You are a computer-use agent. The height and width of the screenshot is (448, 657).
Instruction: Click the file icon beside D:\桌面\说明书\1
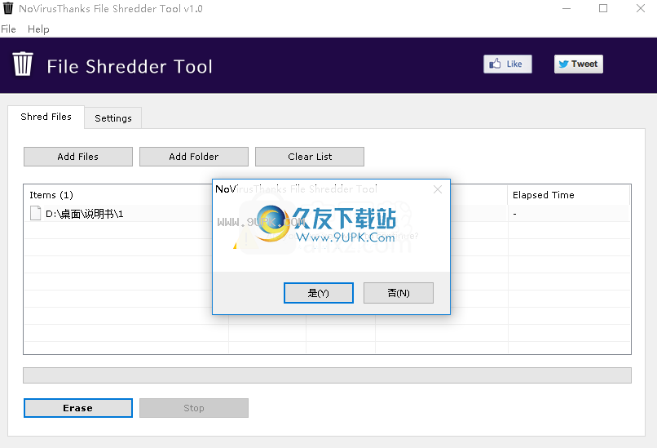tap(36, 213)
